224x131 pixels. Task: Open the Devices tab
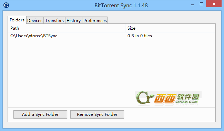[35, 21]
